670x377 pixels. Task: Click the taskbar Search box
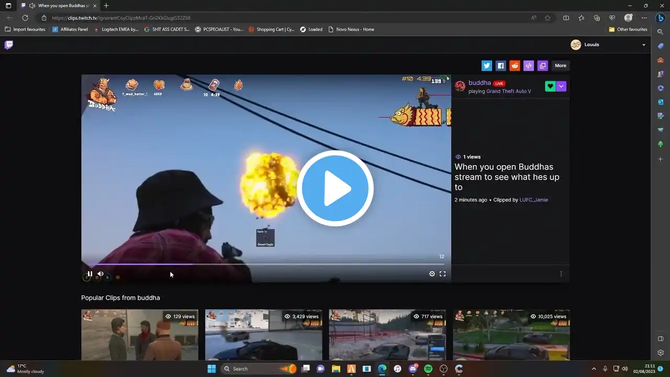coord(259,369)
